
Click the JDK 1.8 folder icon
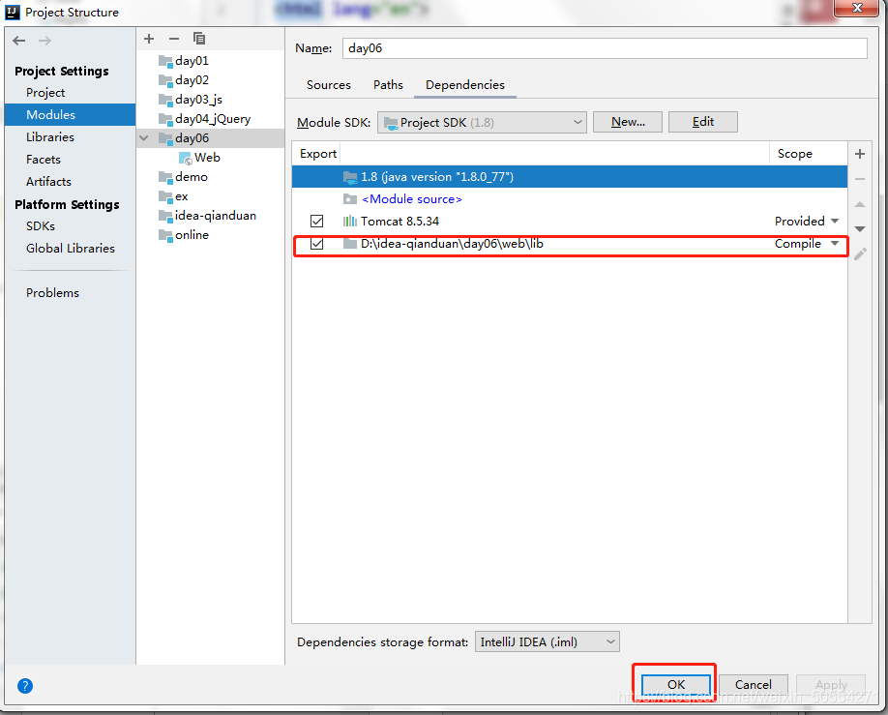(350, 177)
